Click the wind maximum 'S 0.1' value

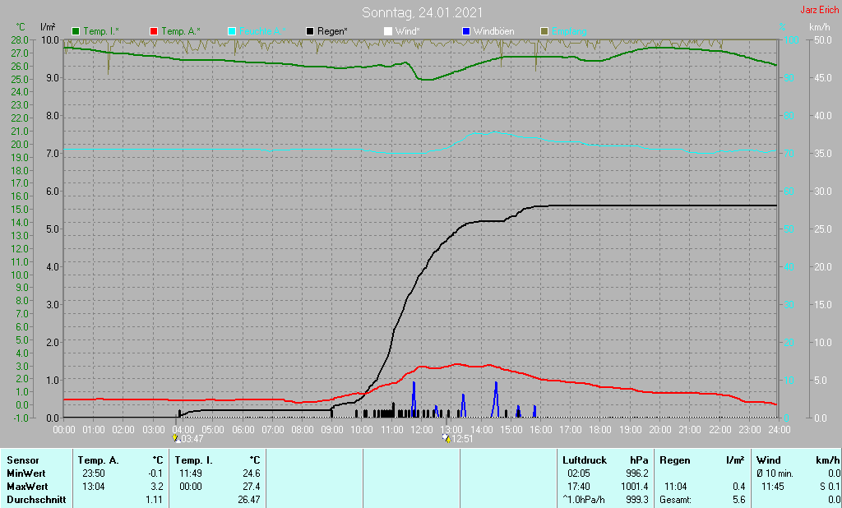(830, 487)
